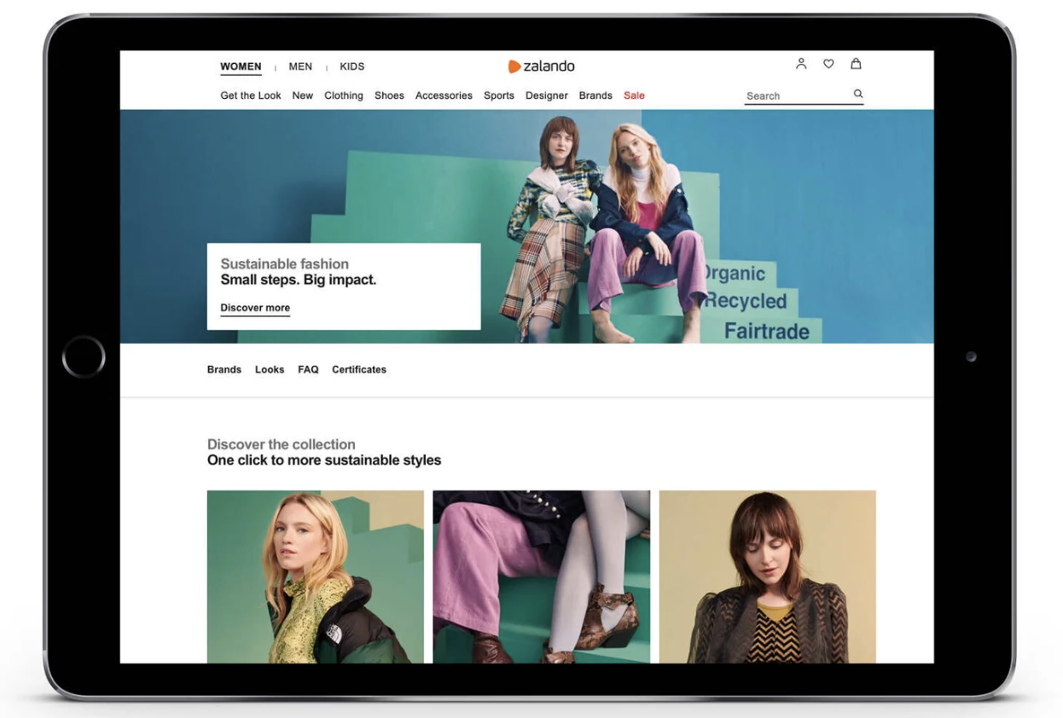
Task: Open the blonde woman puffer jacket image
Action: pyautogui.click(x=316, y=576)
